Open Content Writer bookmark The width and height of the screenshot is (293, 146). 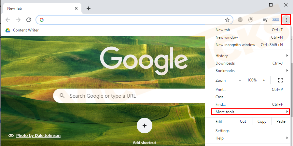pyautogui.click(x=26, y=30)
